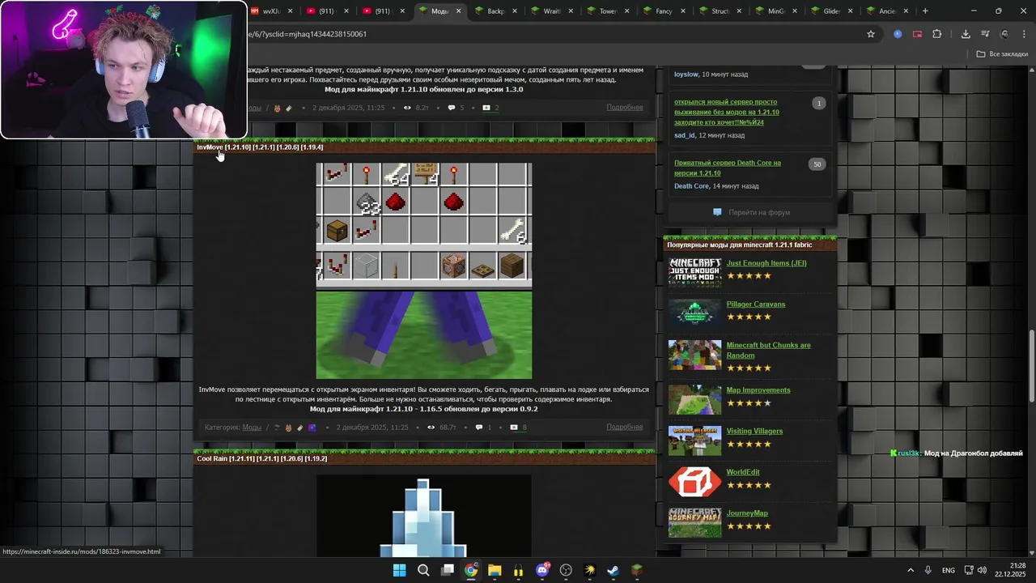Open the Chrome downloads icon
The height and width of the screenshot is (583, 1036).
[966, 34]
